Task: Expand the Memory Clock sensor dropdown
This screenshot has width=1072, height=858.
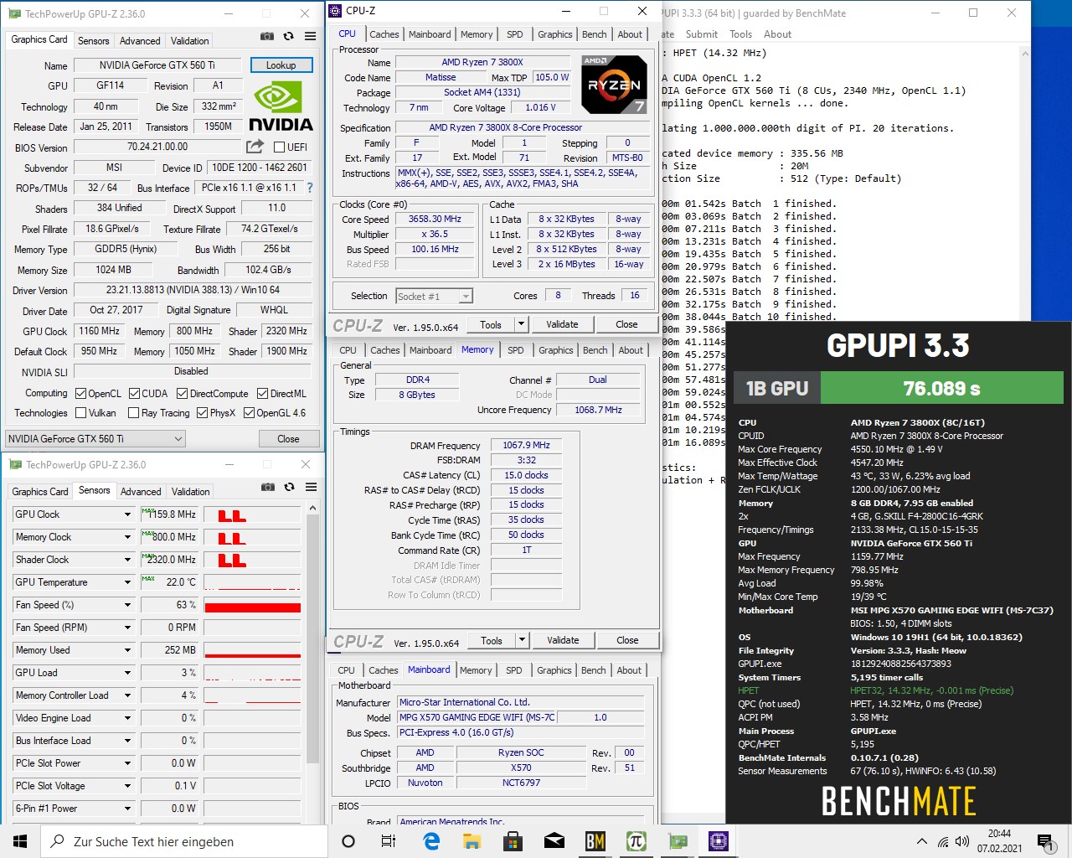Action: pos(127,537)
